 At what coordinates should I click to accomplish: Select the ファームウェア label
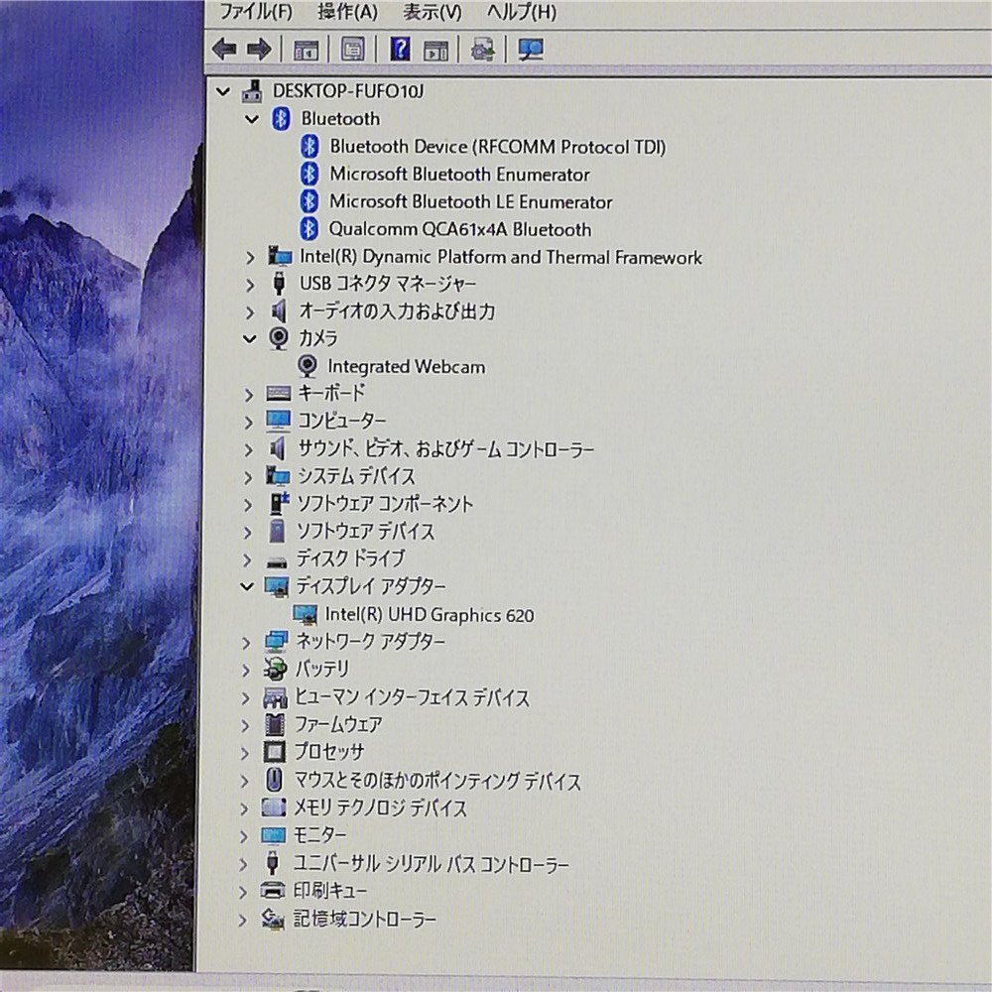pyautogui.click(x=338, y=725)
